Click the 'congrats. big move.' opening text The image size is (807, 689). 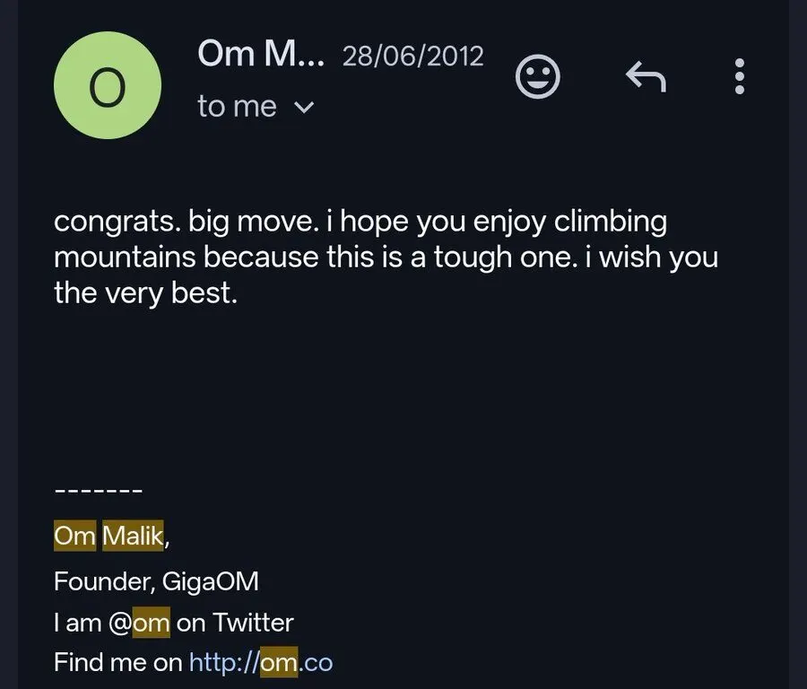coord(187,222)
